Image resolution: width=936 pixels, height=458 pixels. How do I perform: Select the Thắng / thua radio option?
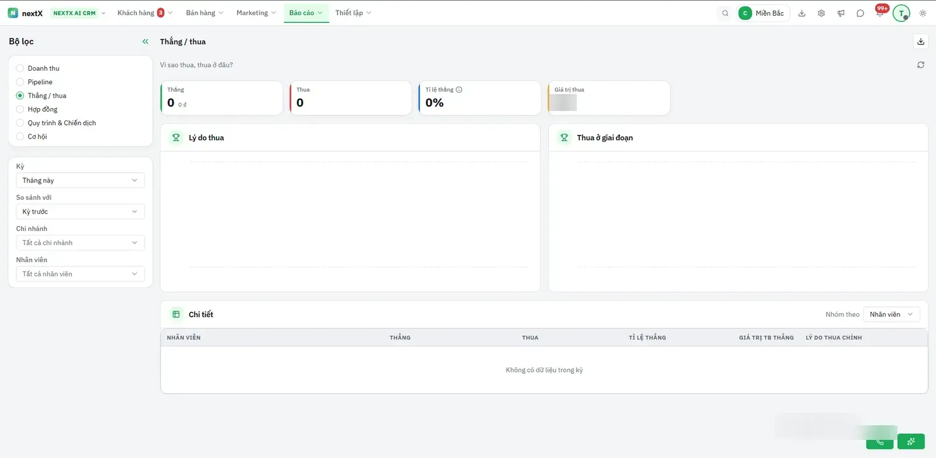coord(20,96)
